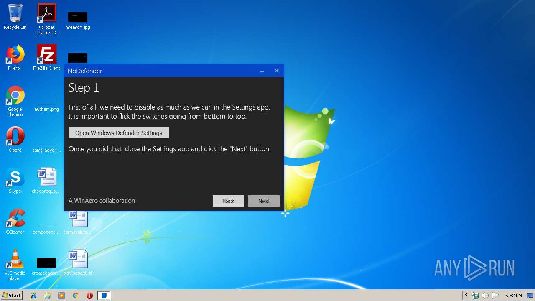The image size is (535, 301).
Task: Click the Back button in NoDefender
Action: coord(228,201)
